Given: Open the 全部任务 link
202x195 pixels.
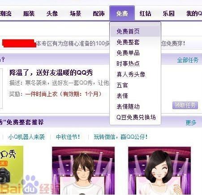Looking at the screenshot, I should tap(188, 60).
